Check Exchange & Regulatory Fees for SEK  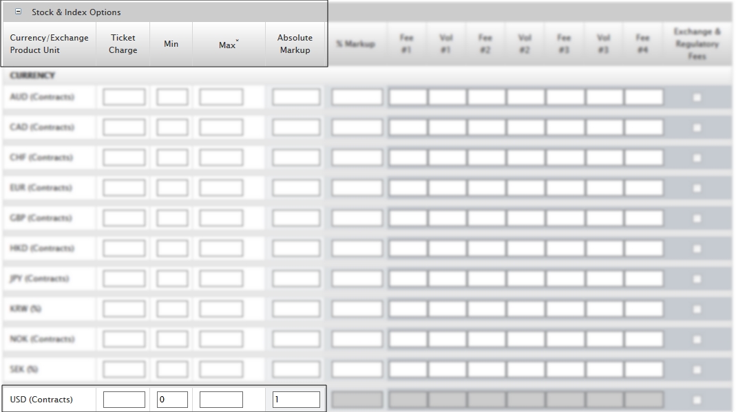click(x=697, y=369)
